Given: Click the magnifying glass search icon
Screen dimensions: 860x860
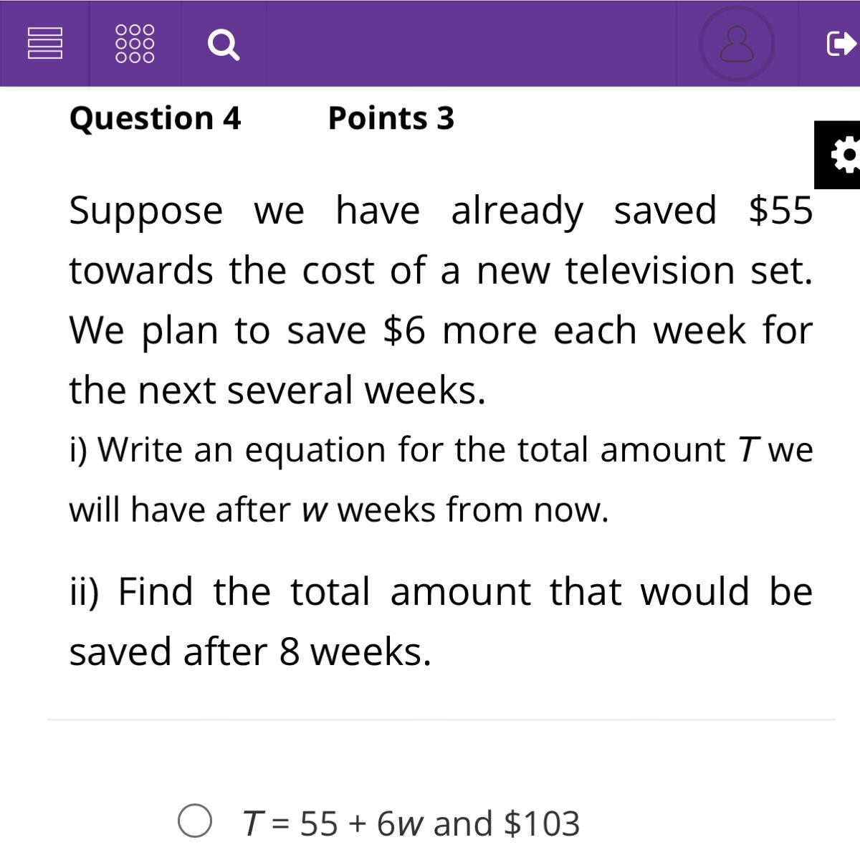Looking at the screenshot, I should (x=223, y=44).
